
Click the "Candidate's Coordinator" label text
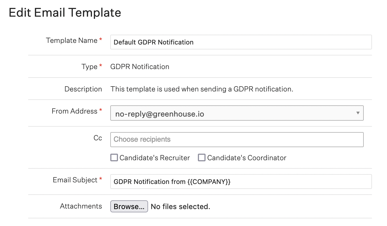(247, 158)
